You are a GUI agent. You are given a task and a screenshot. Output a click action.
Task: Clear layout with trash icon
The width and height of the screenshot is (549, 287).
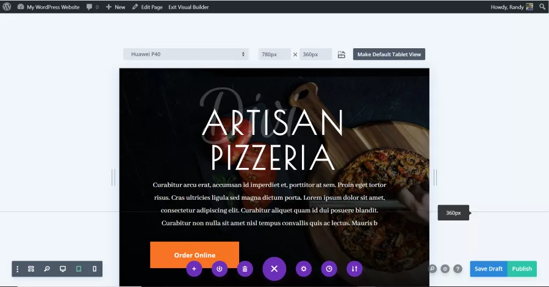(245, 269)
